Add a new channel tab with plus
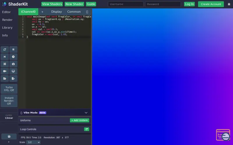Image resolution: width=233 pixels, height=145 pixels. coord(42,12)
